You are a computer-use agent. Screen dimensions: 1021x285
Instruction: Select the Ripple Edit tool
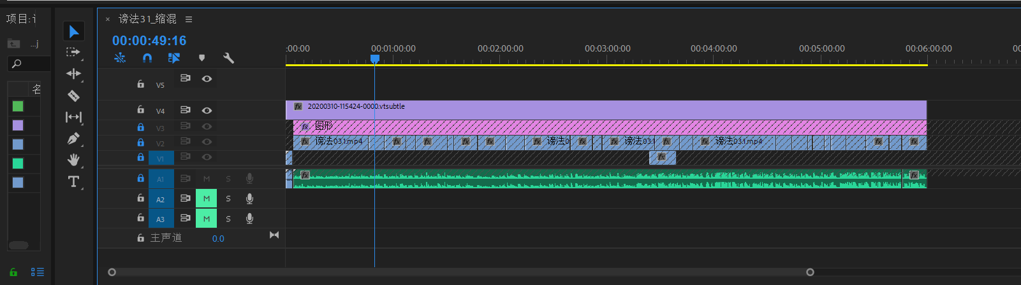coord(73,74)
